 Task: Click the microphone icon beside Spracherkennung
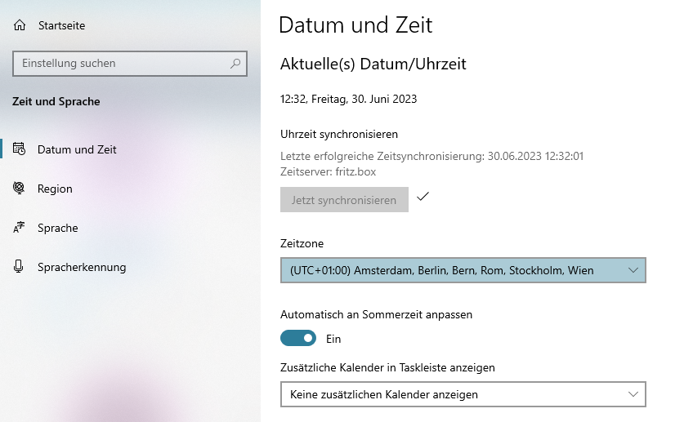pos(20,267)
